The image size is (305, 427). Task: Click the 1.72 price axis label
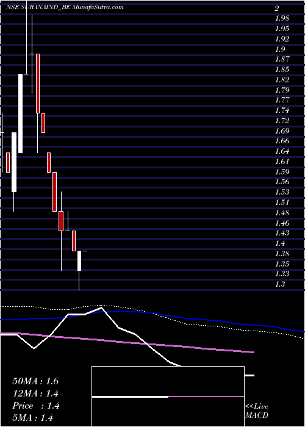coord(282,121)
